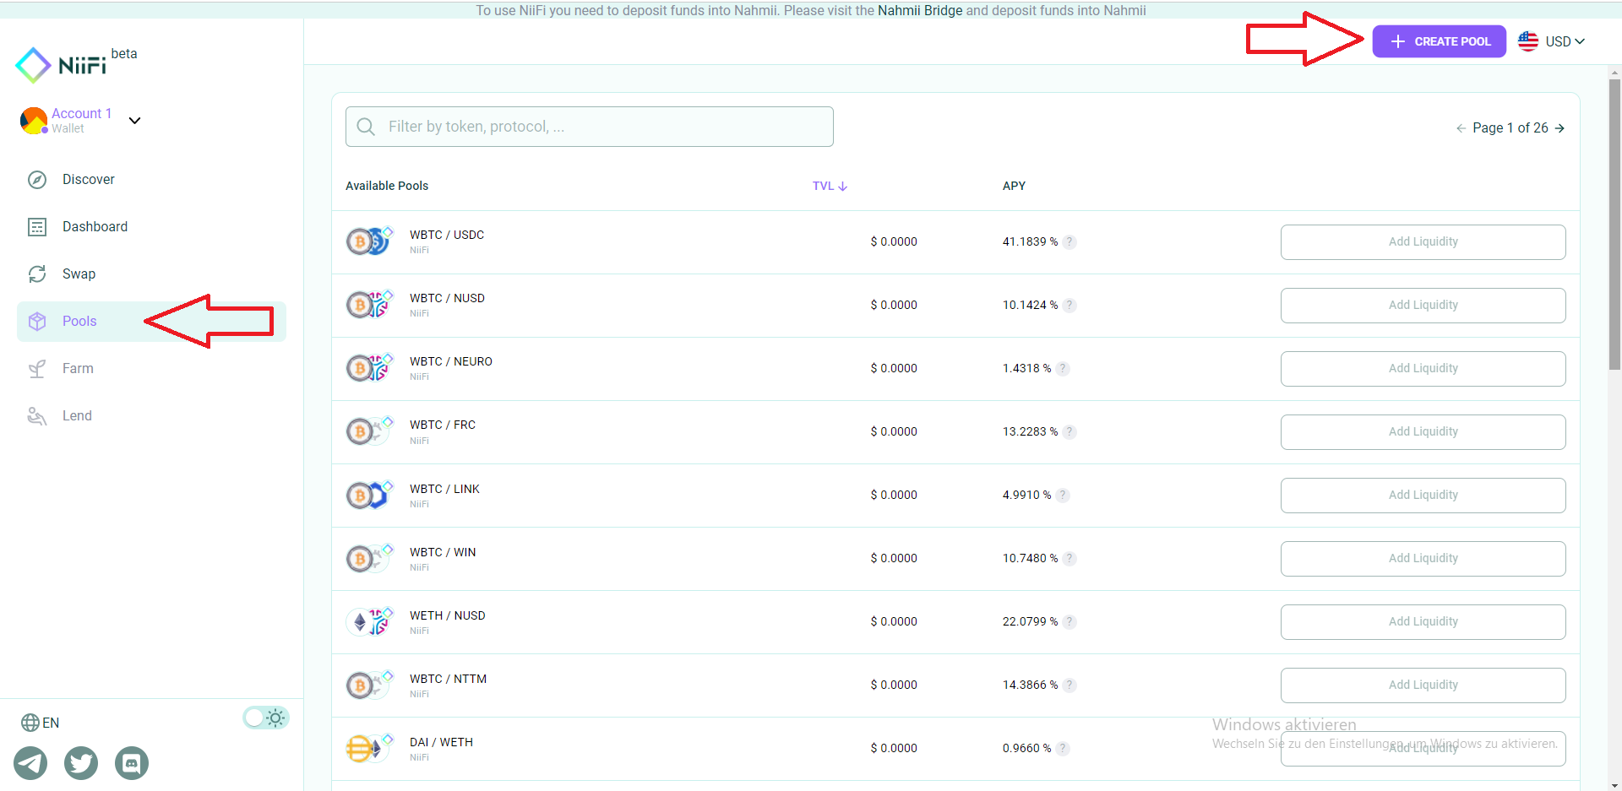
Task: Open the EN language selector
Action: (41, 723)
